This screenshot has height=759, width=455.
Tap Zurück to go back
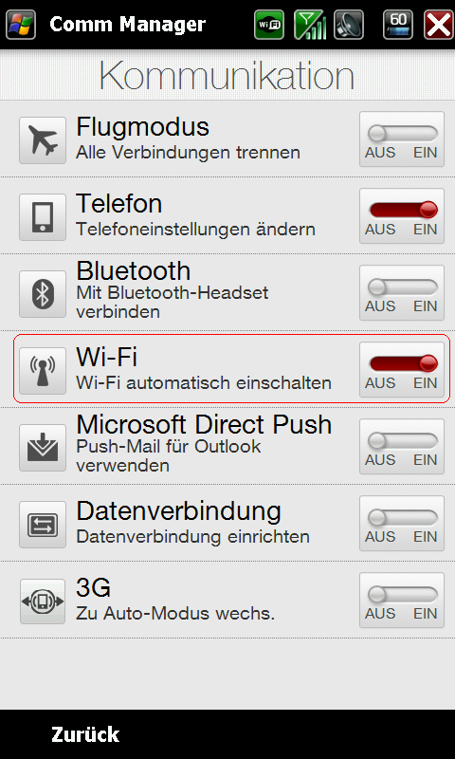(85, 734)
